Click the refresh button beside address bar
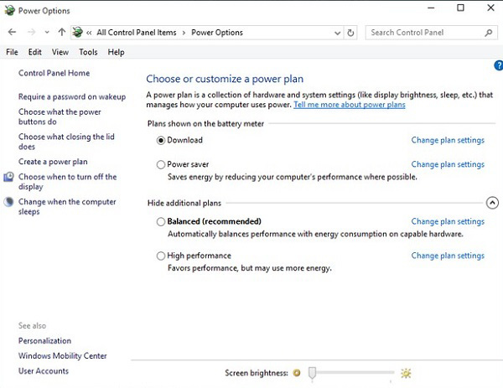Screen dimensions: 503x388 point(350,33)
